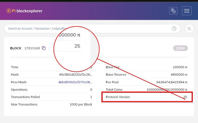Viewport: 198px width, 123px height.
Task: Click the Base Fee value 100000 π
Action: point(180,67)
